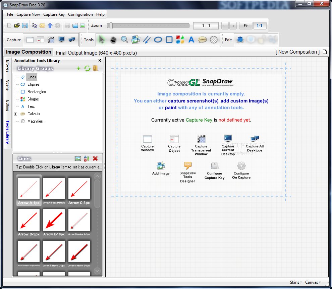332x289 pixels.
Task: Send by email envelope icon
Action: click(42, 25)
